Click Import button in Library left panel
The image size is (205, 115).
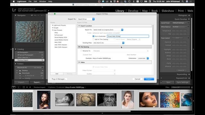point(22,82)
